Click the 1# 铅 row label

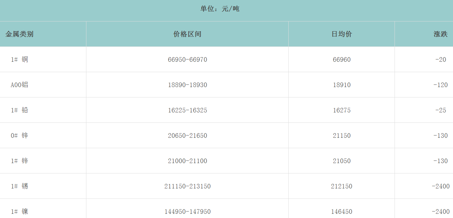pyautogui.click(x=19, y=110)
